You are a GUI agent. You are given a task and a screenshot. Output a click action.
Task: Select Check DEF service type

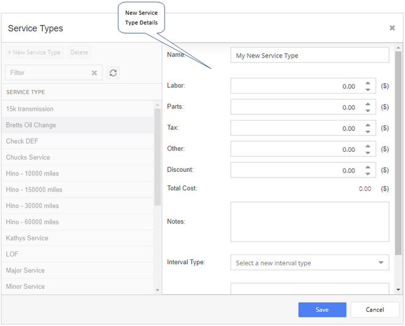tap(78, 141)
